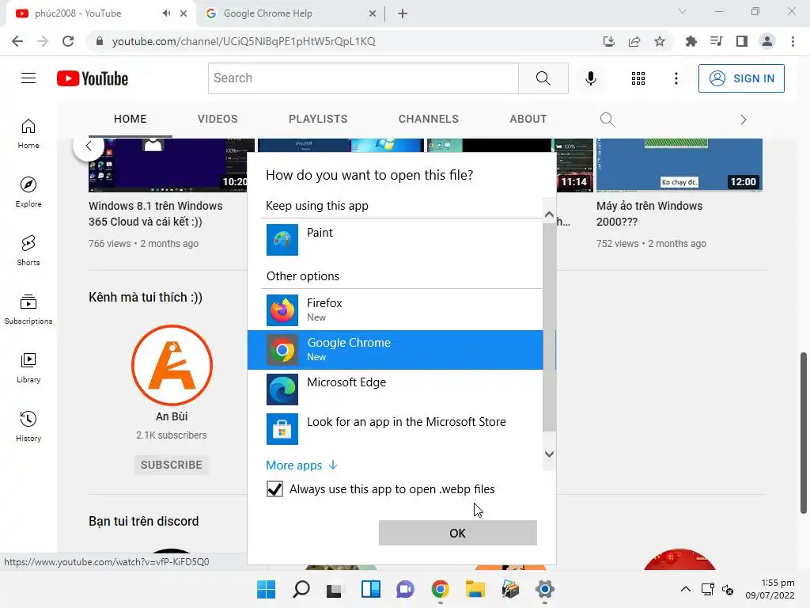This screenshot has width=810, height=608.
Task: Open the Chrome three-dot menu
Action: (793, 41)
